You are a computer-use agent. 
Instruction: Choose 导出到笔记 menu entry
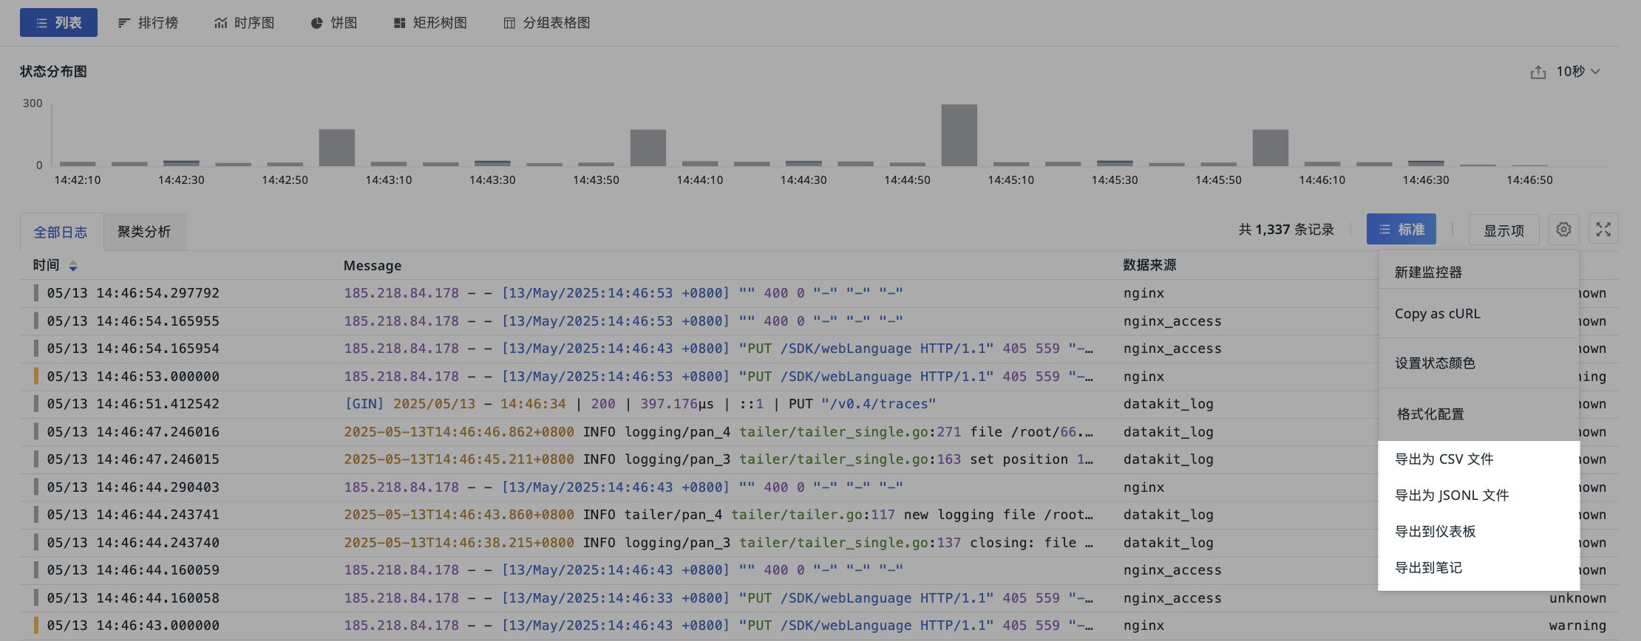coord(1478,568)
